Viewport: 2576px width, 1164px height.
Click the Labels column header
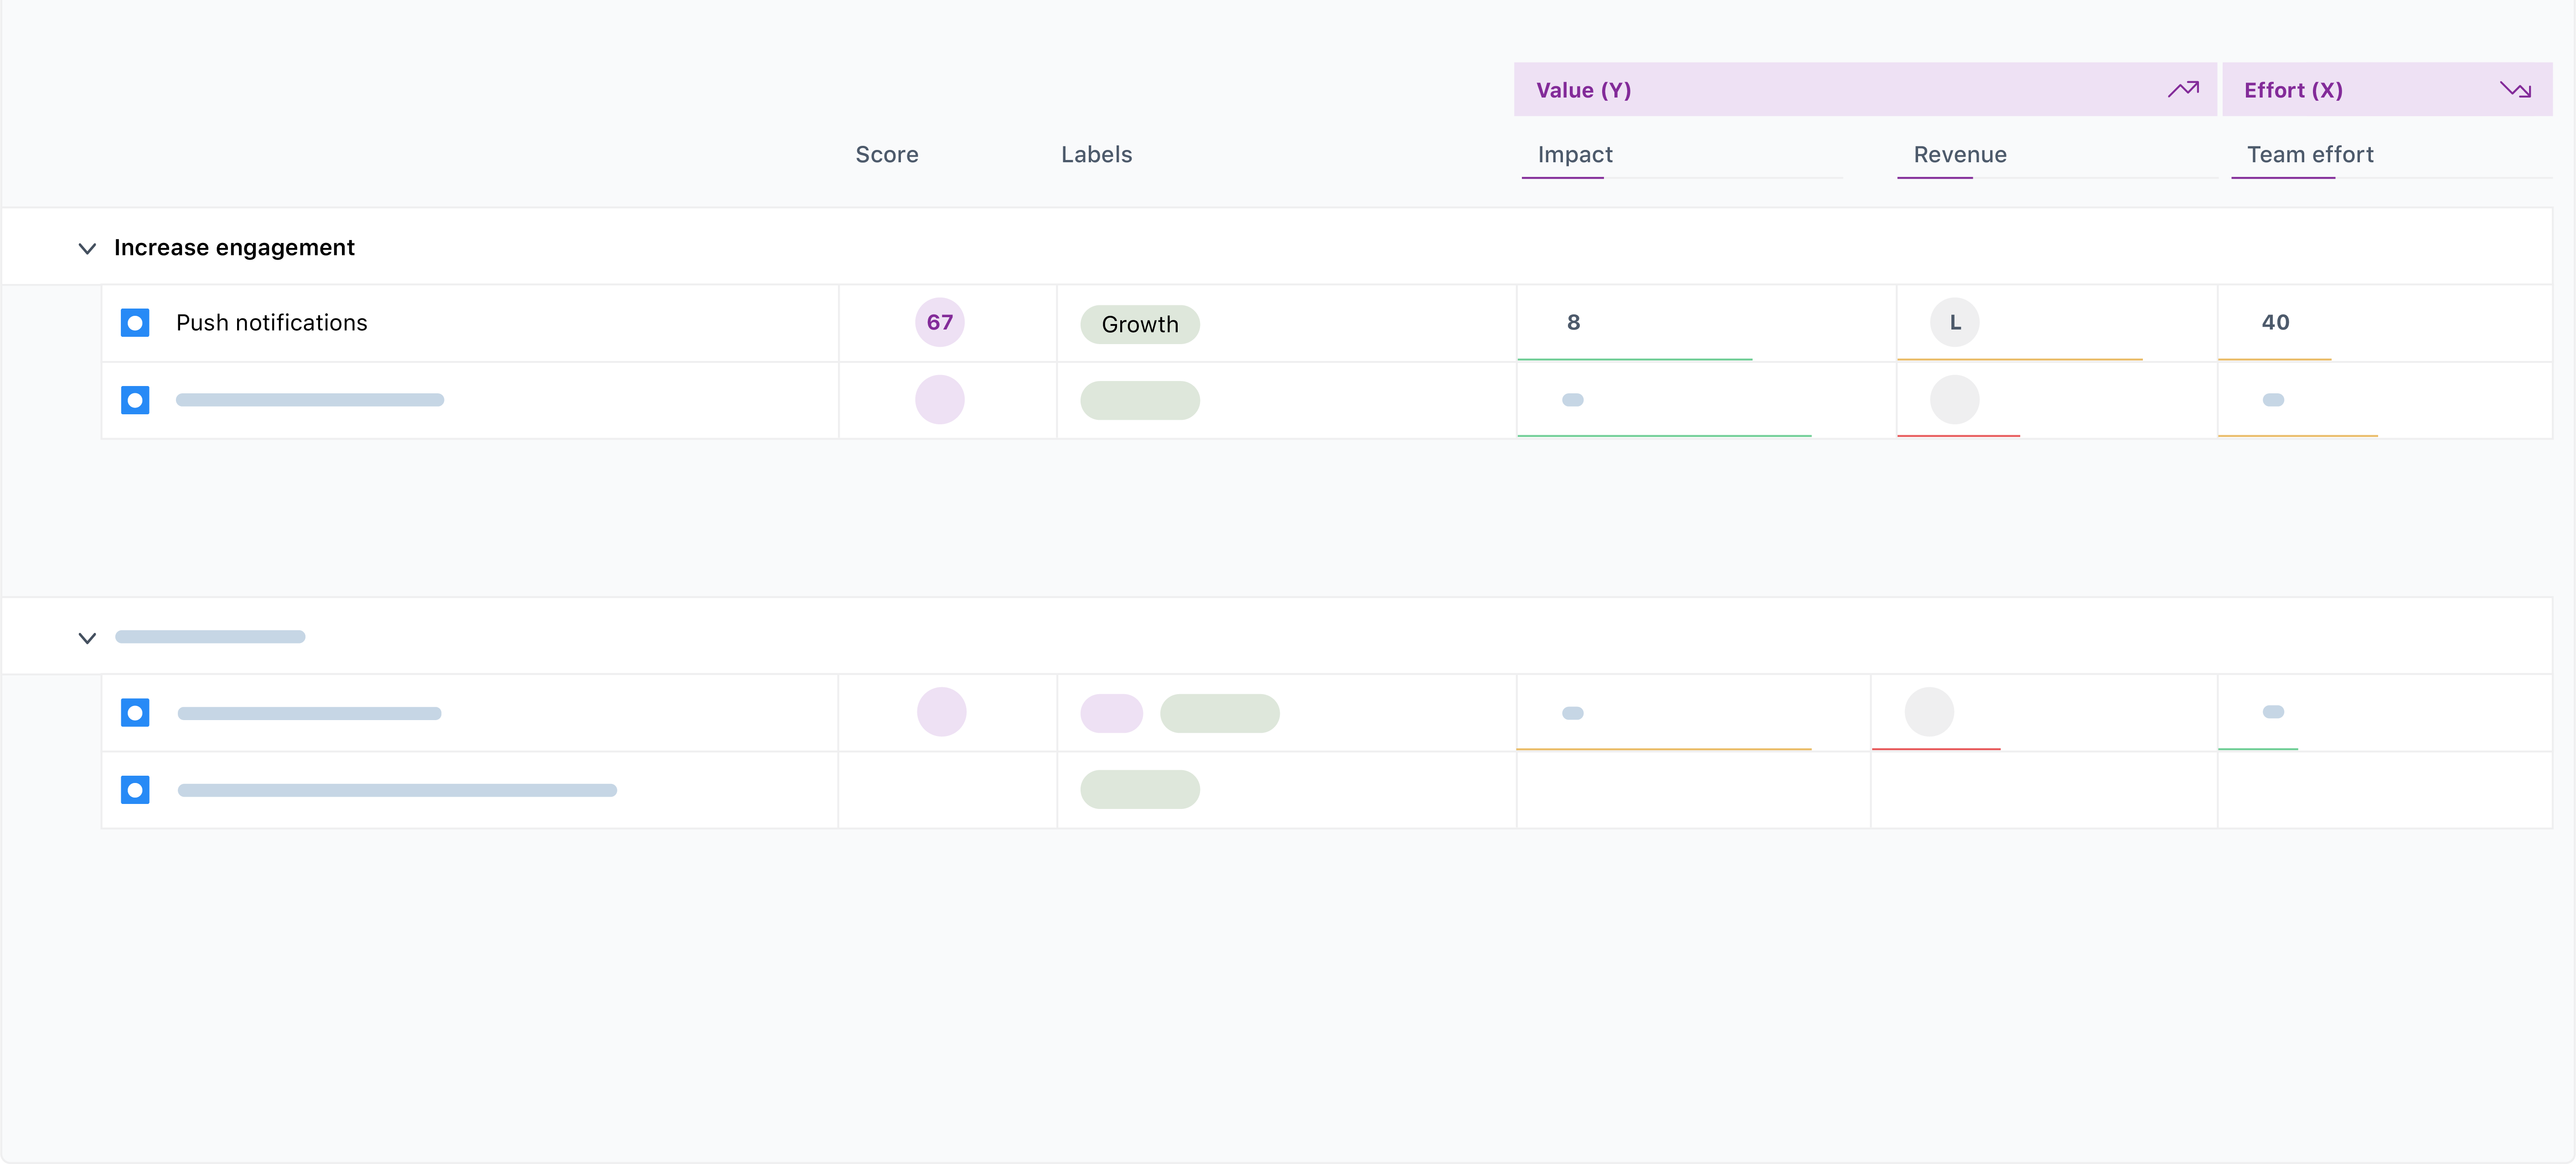tap(1096, 155)
